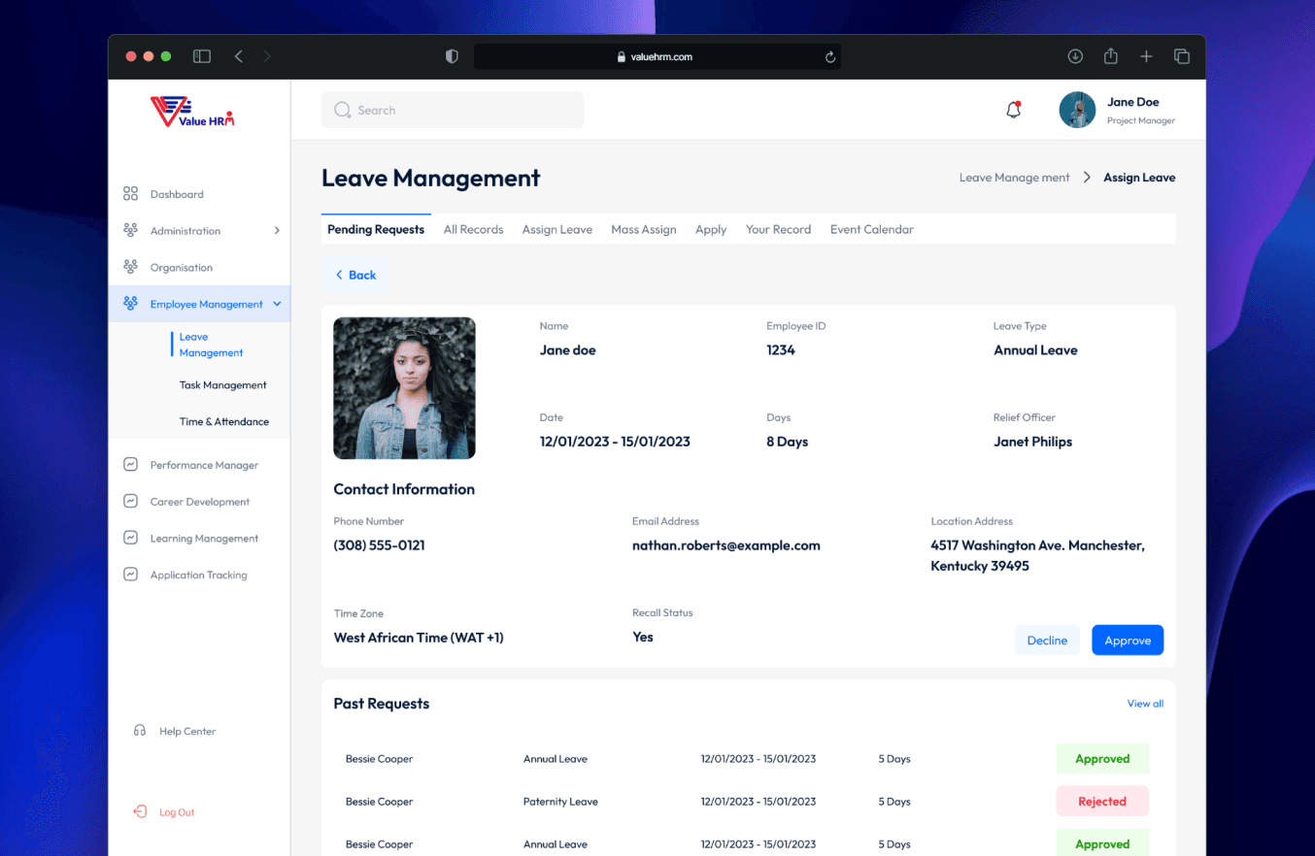Click the Application Tracking chart icon
Screen dimensions: 1315x856
[130, 575]
